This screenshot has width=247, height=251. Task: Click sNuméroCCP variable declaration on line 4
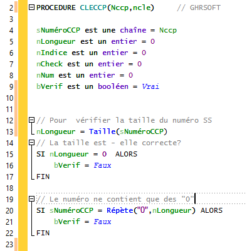[x=58, y=30]
